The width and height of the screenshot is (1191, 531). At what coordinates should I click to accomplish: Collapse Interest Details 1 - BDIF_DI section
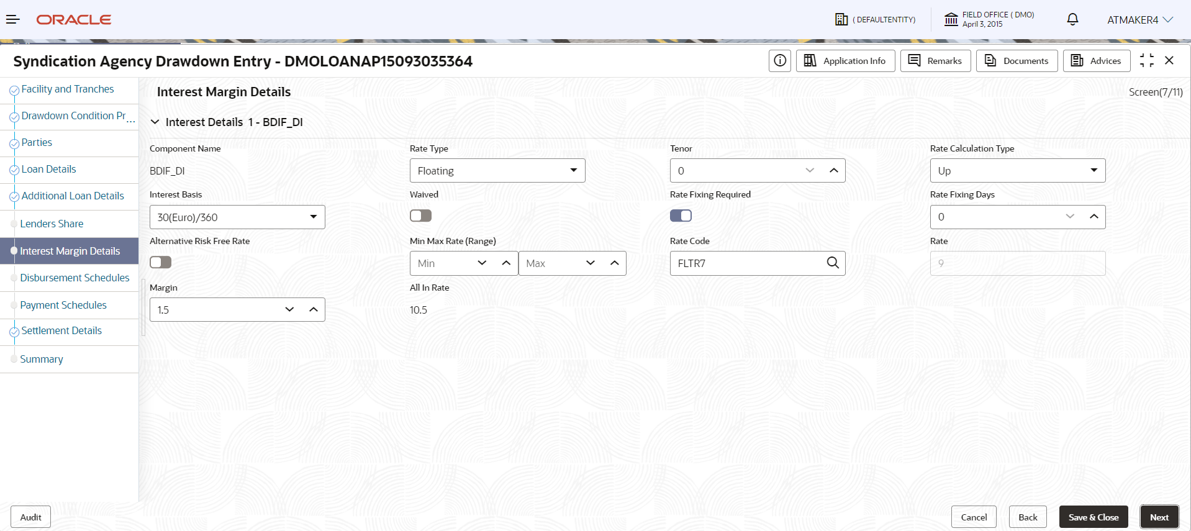[155, 122]
